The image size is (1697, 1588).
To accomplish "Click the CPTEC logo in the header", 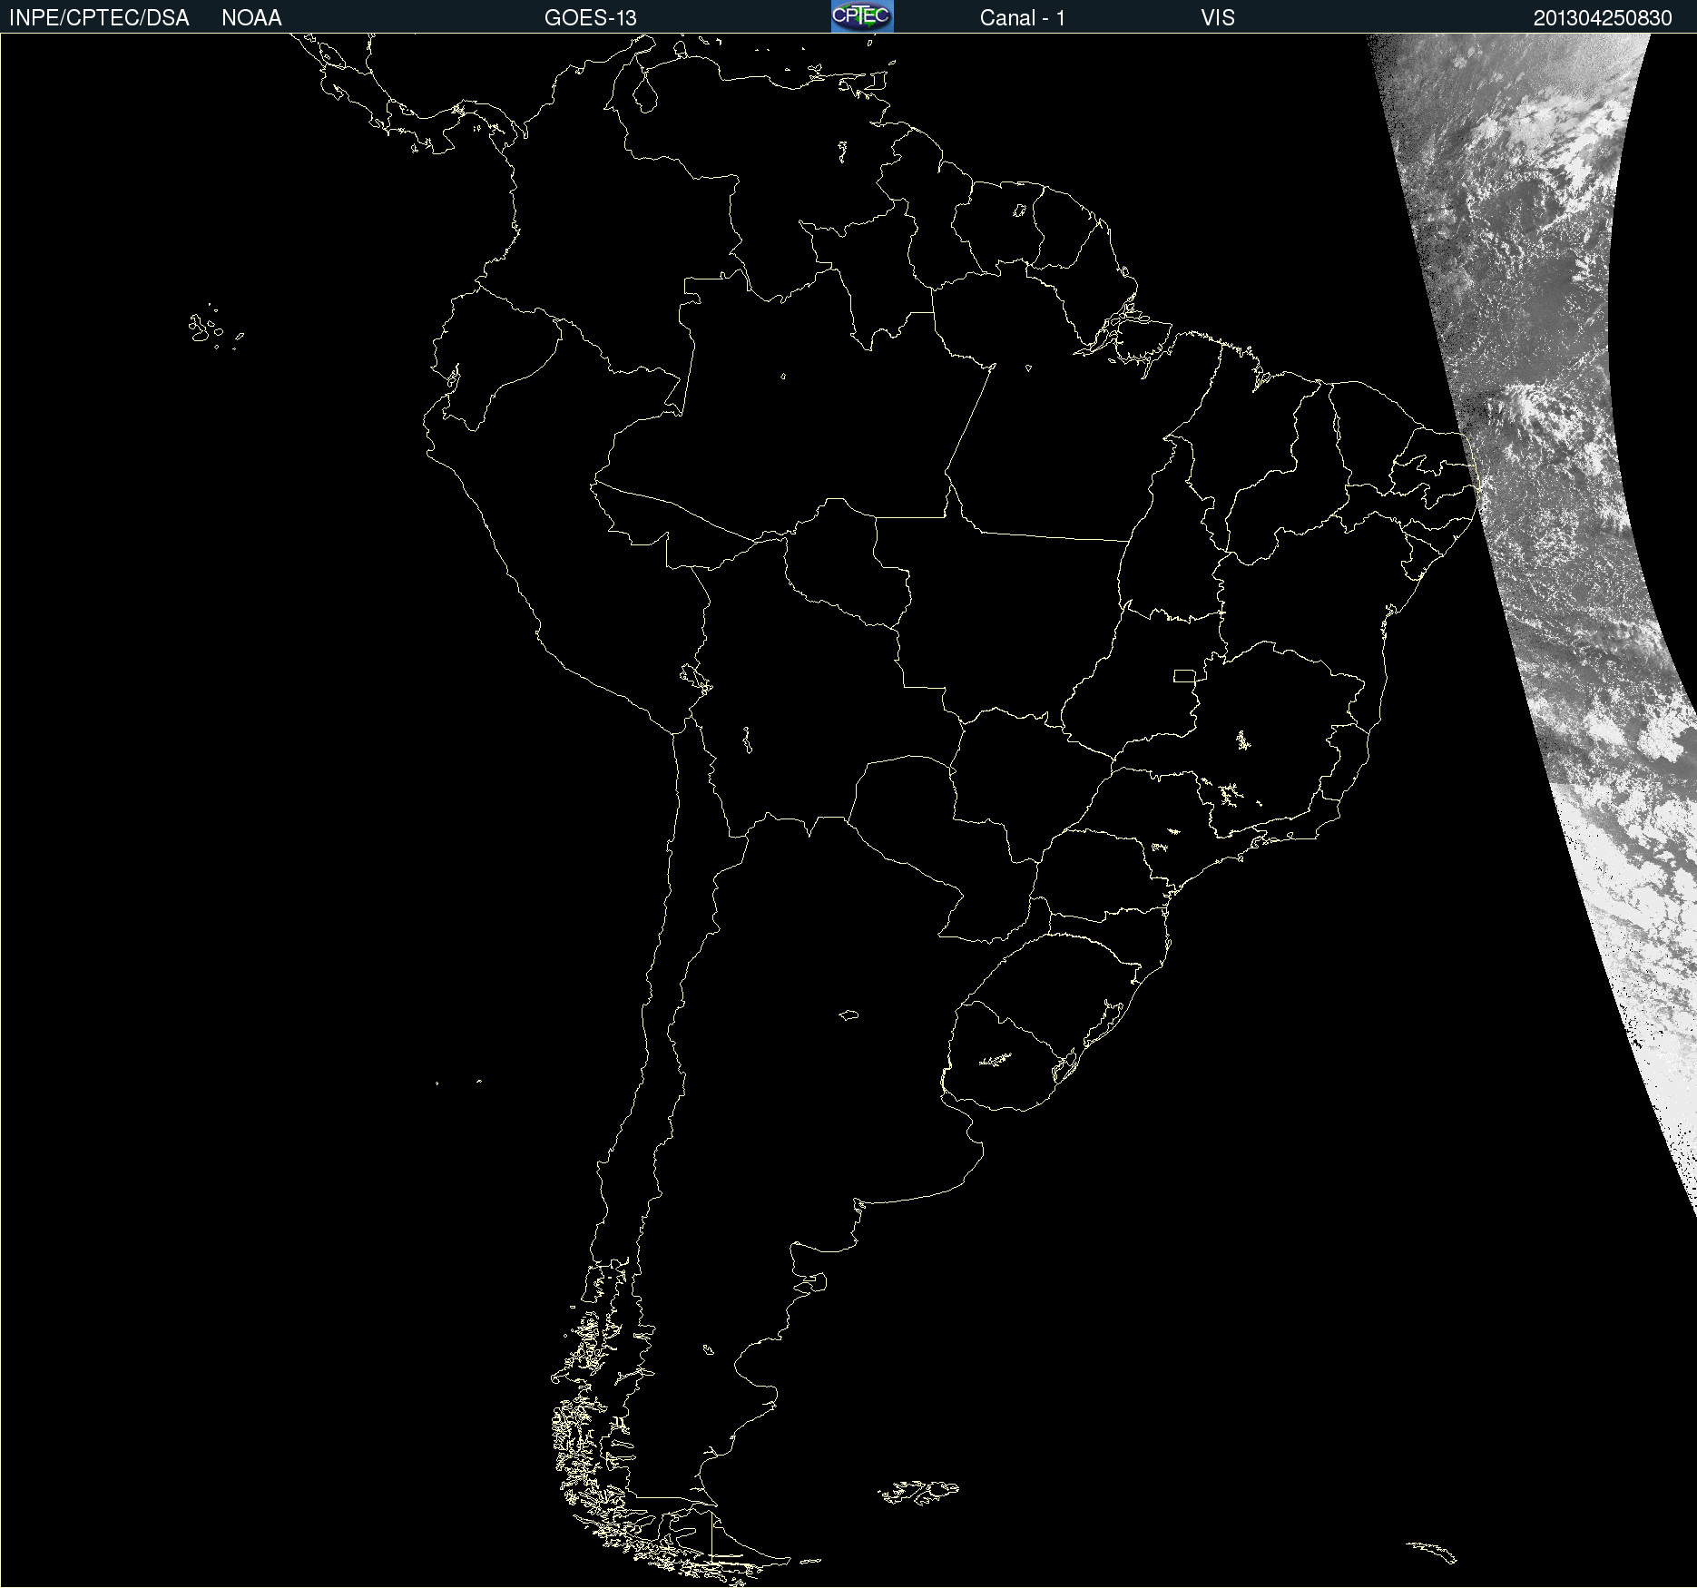I will pos(862,16).
